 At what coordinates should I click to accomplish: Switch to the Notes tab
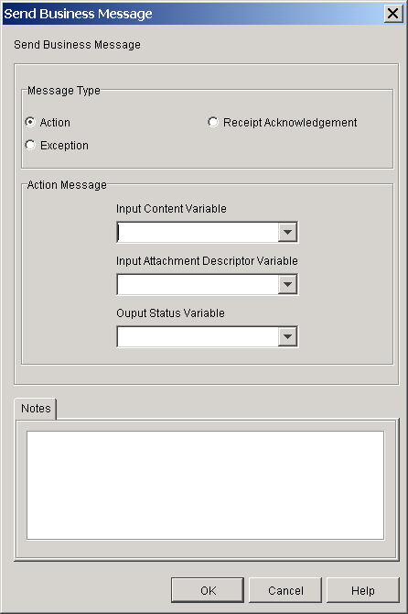[36, 409]
